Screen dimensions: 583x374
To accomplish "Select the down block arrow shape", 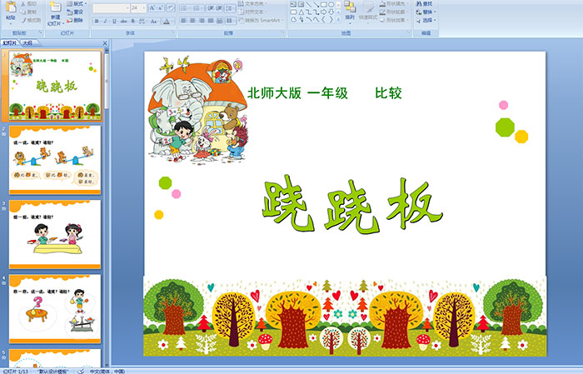I will tap(331, 12).
